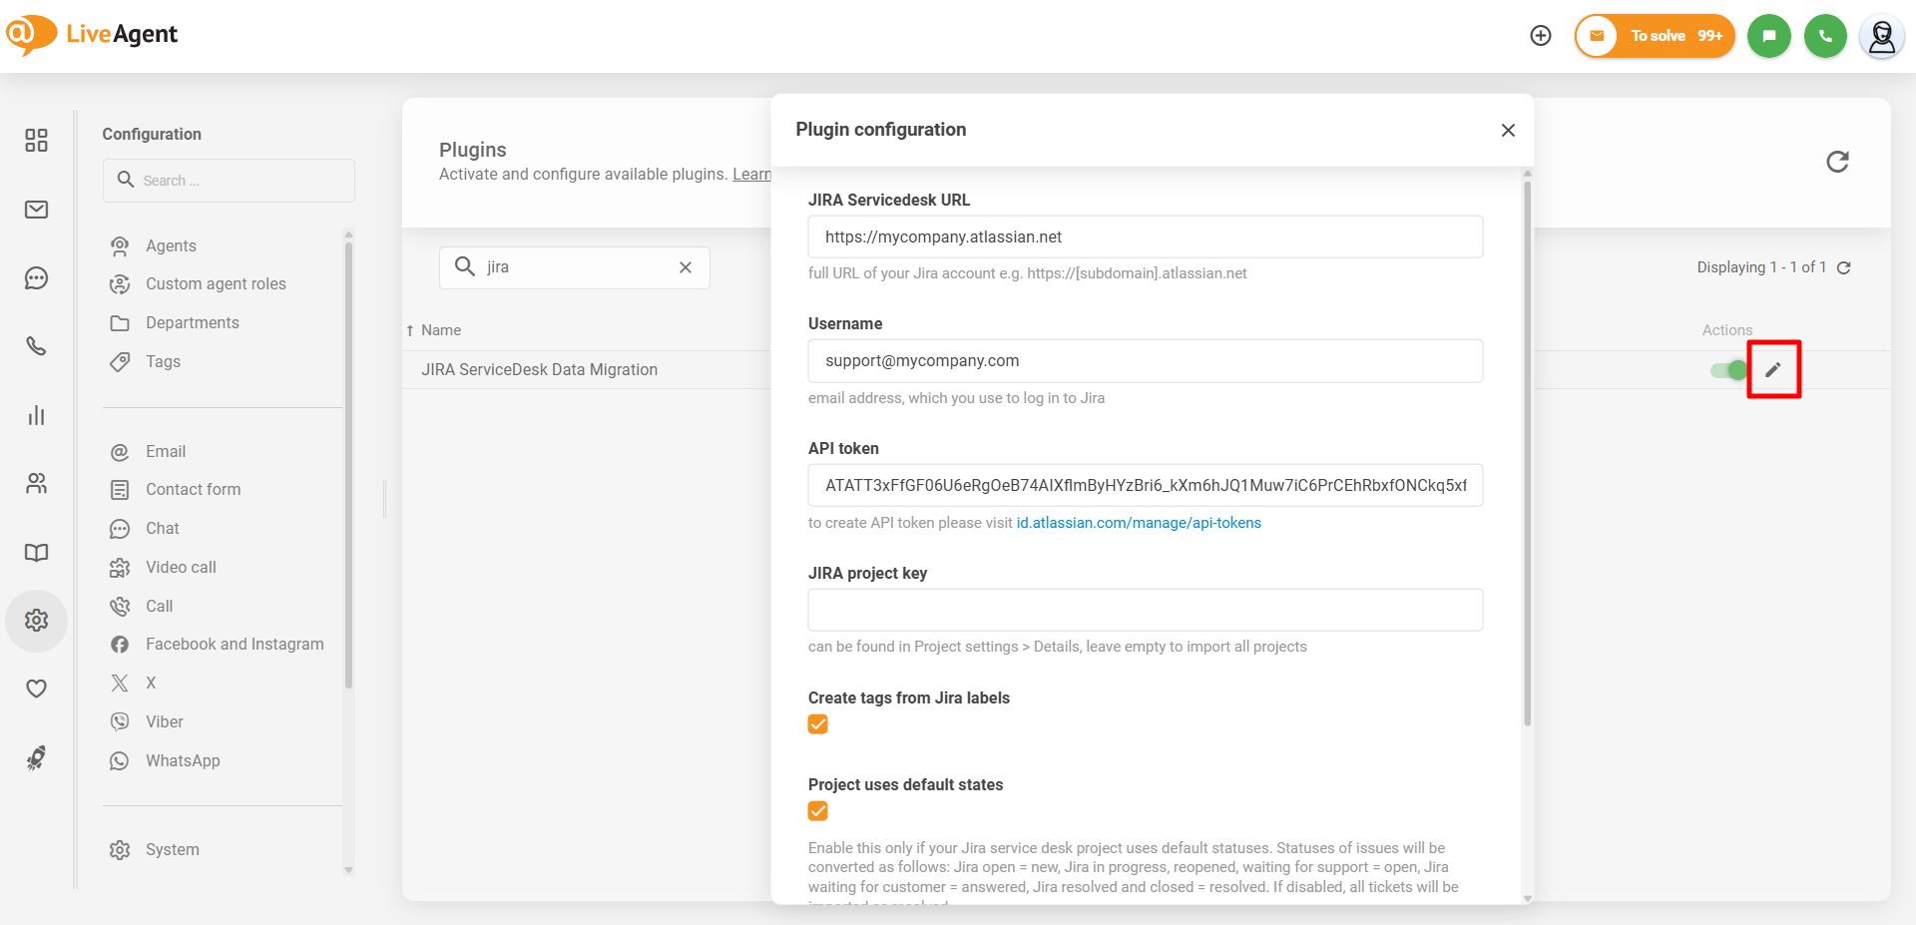Open the Reports bar chart sidebar icon
Image resolution: width=1916 pixels, height=925 pixels.
pyautogui.click(x=37, y=415)
